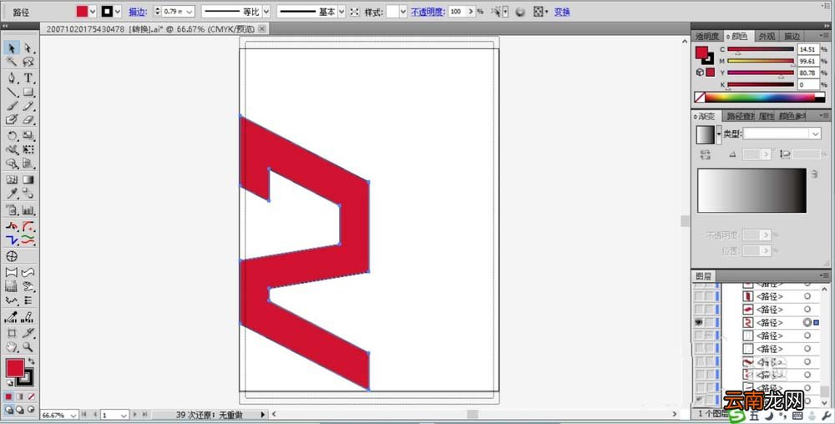Toggle lock on the visible zigzag path row
Screen dimensions: 835x424
pos(709,322)
